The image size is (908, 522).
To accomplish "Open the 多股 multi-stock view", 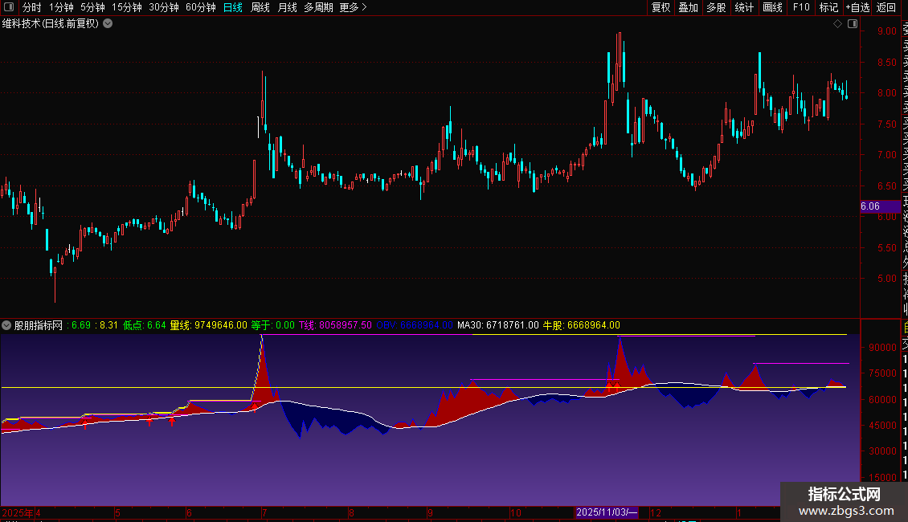I will (716, 7).
